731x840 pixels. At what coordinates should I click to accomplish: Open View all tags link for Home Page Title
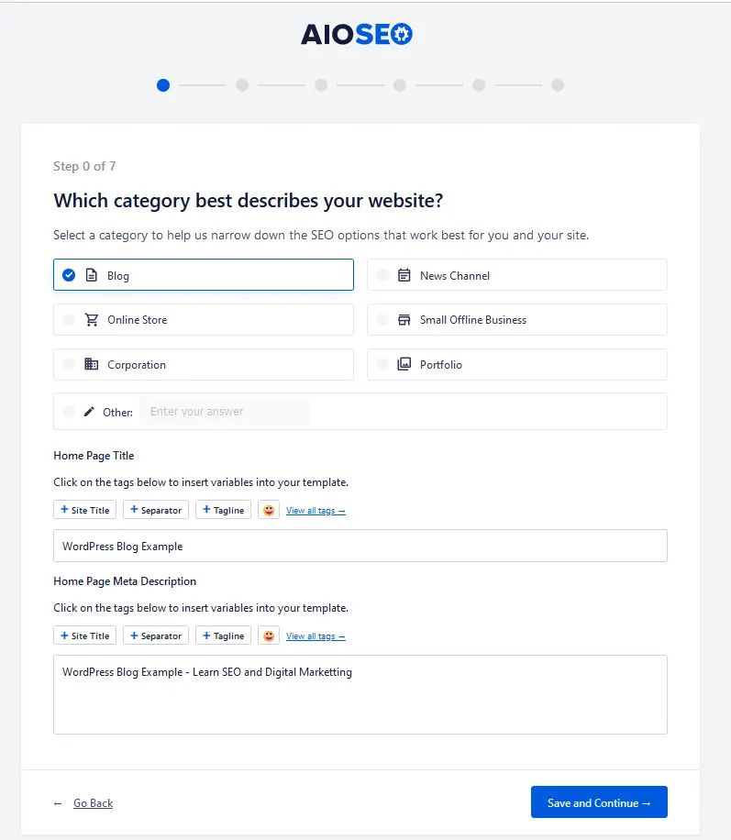click(x=316, y=511)
